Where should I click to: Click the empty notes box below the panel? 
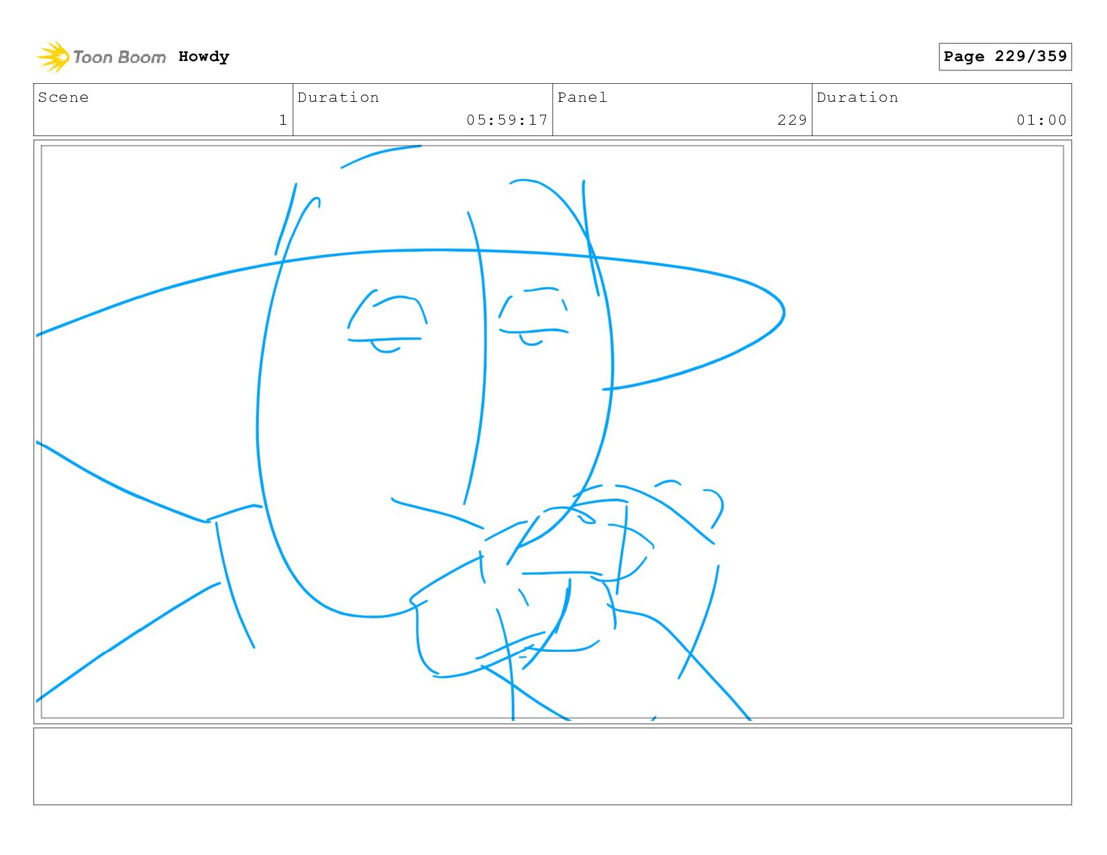coord(552,766)
